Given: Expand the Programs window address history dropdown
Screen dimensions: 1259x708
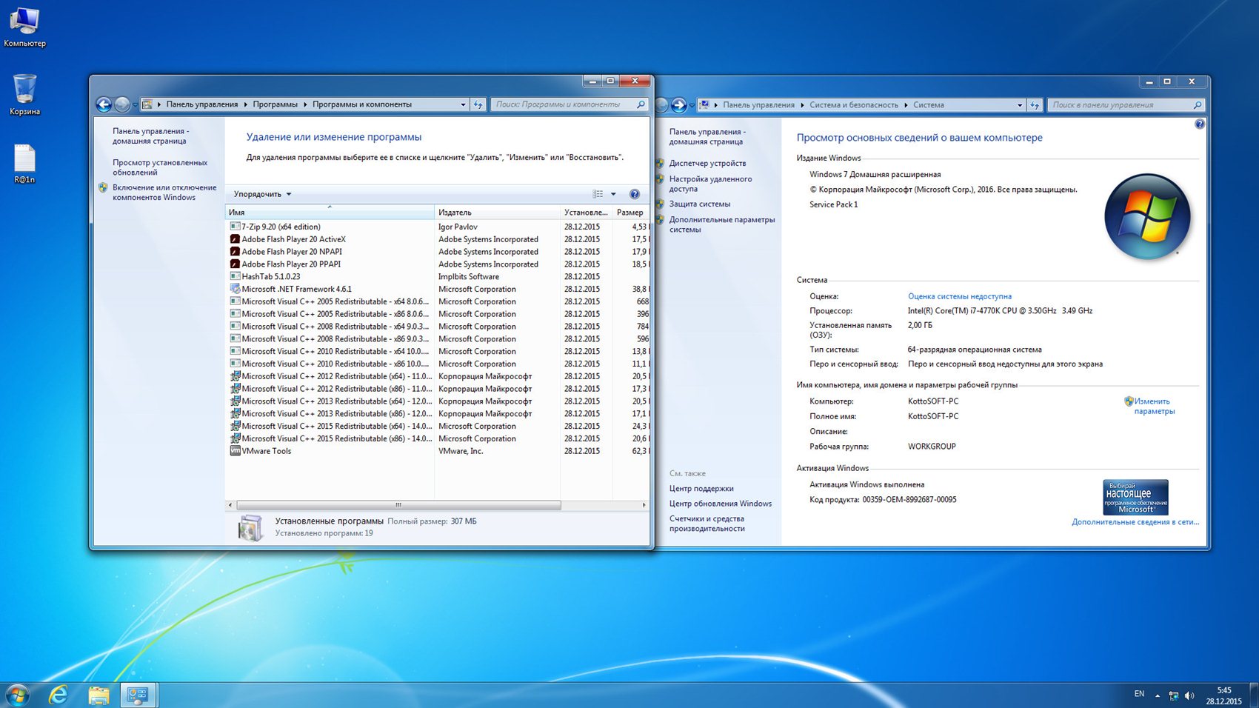Looking at the screenshot, I should 464,104.
